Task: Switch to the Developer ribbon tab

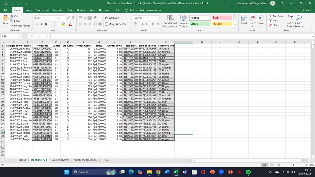Action: [x=105, y=10]
